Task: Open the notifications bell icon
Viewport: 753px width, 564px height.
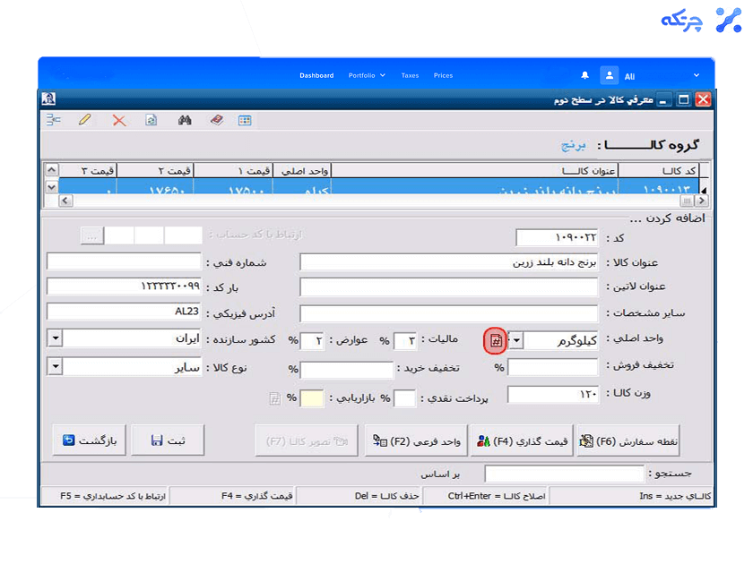Action: (x=584, y=75)
